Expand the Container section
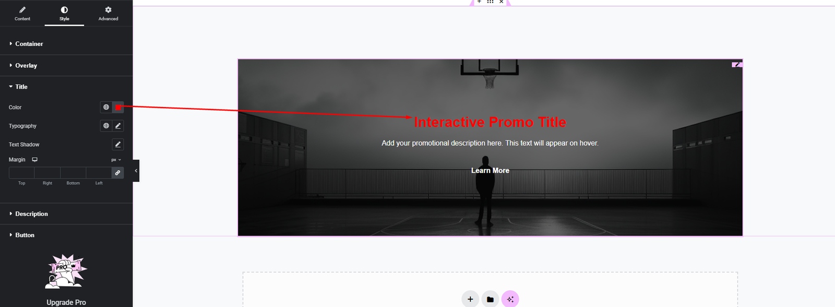This screenshot has height=307, width=835. pyautogui.click(x=29, y=44)
